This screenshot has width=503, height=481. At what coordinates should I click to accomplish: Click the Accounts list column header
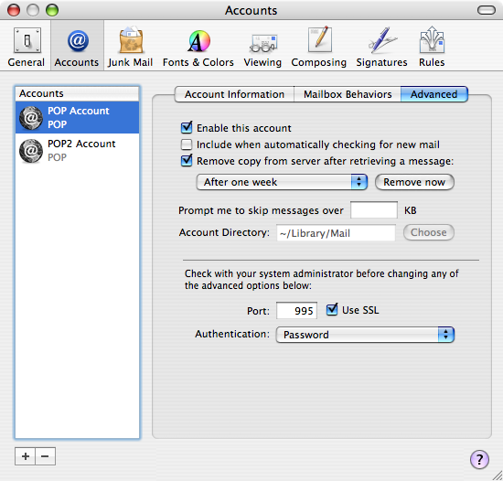(x=77, y=93)
